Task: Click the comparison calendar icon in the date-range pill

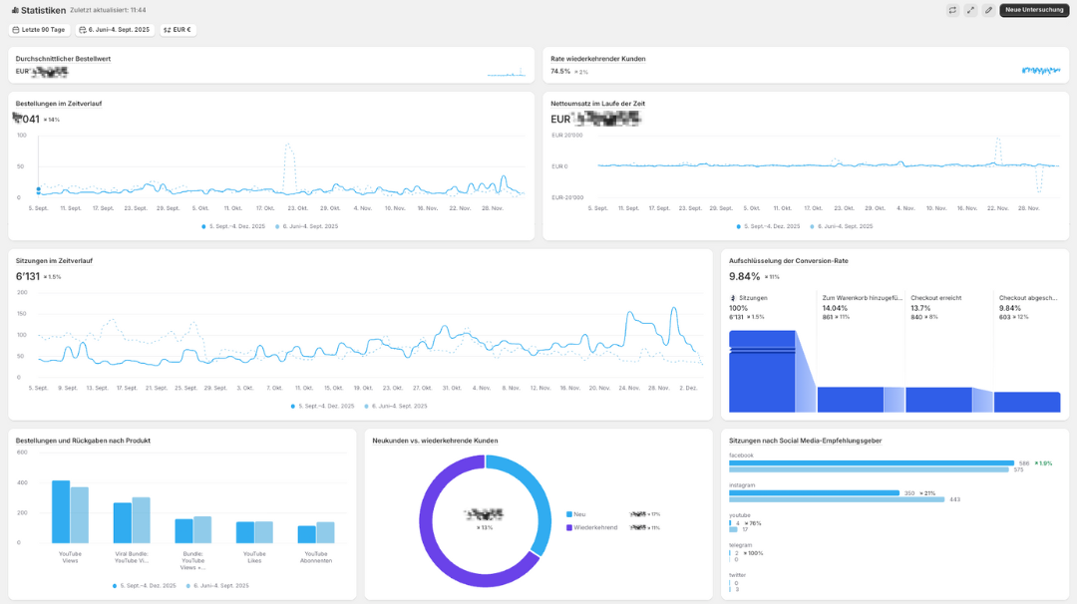Action: coord(83,29)
